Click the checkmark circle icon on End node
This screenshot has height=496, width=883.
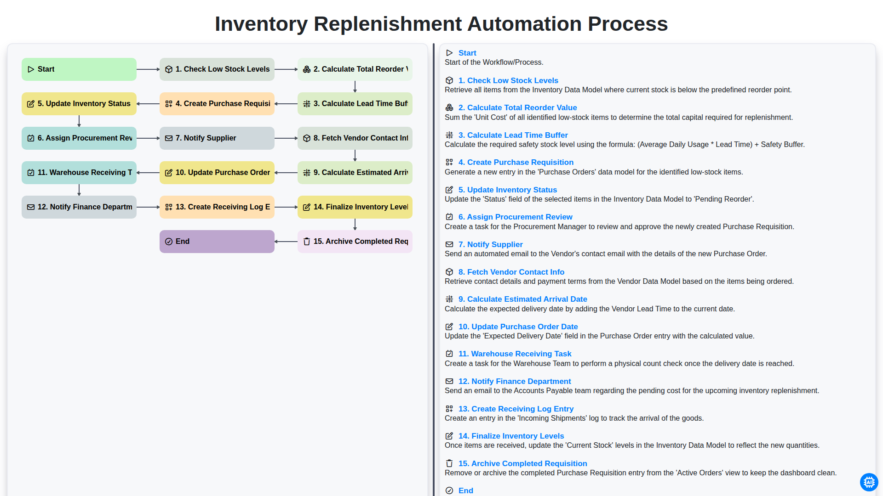(x=169, y=242)
